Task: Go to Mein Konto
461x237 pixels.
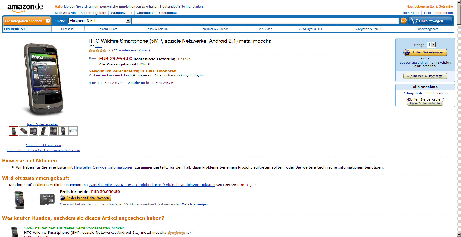Action: (411, 13)
